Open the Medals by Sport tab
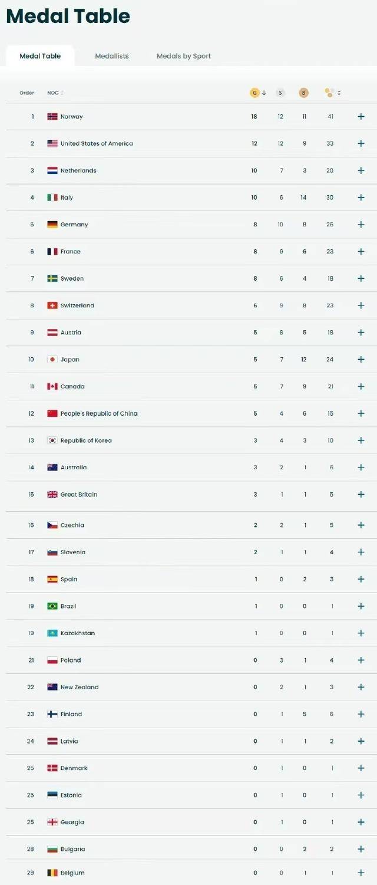377x885 pixels. tap(184, 56)
